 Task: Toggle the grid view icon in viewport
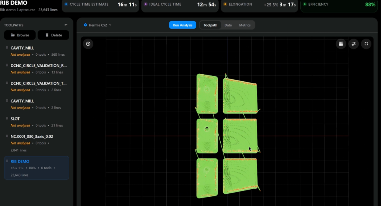pos(341,44)
